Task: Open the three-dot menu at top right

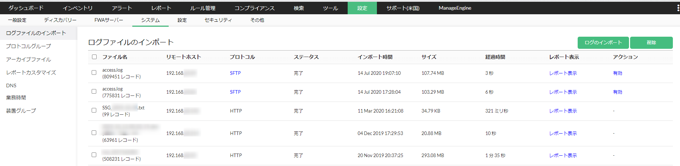Action: (x=678, y=8)
